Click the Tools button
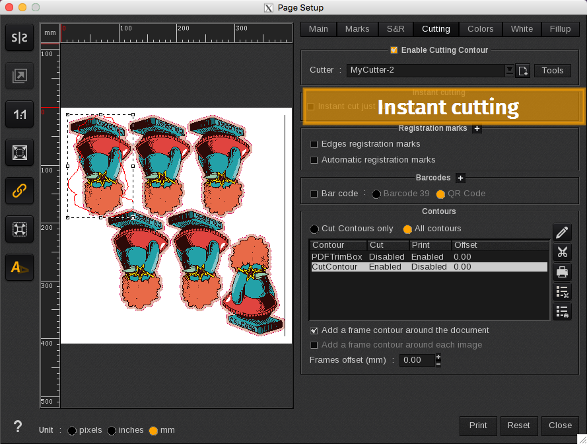 click(x=552, y=71)
